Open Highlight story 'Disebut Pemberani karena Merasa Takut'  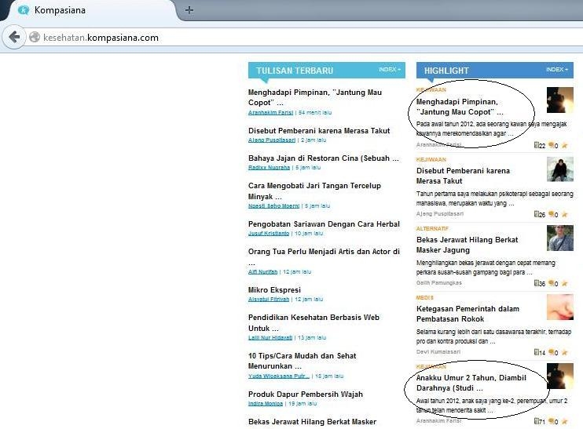pos(463,176)
